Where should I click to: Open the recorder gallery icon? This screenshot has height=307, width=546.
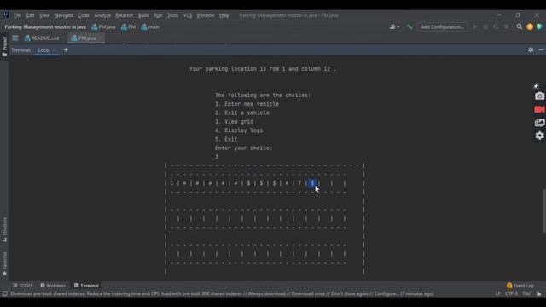[x=539, y=123]
